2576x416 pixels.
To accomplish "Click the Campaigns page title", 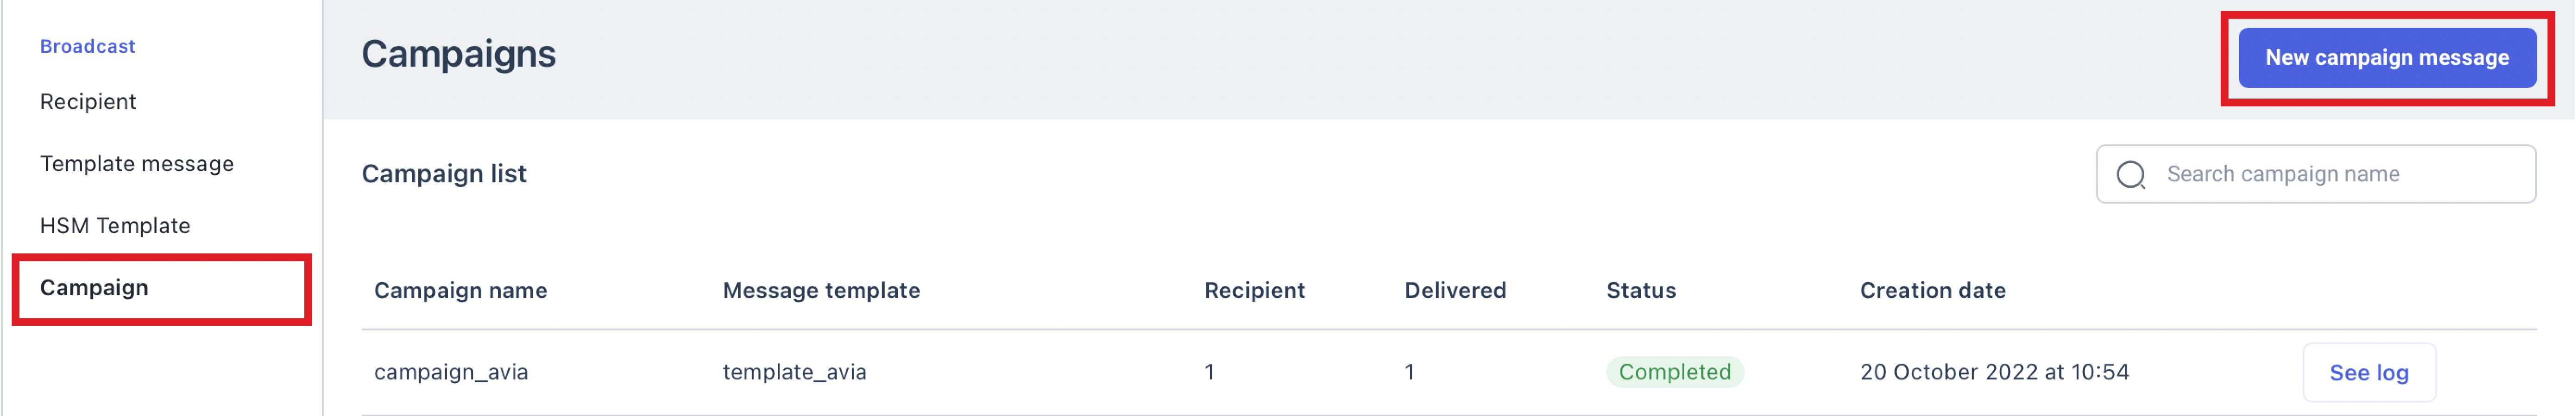I will (x=458, y=54).
